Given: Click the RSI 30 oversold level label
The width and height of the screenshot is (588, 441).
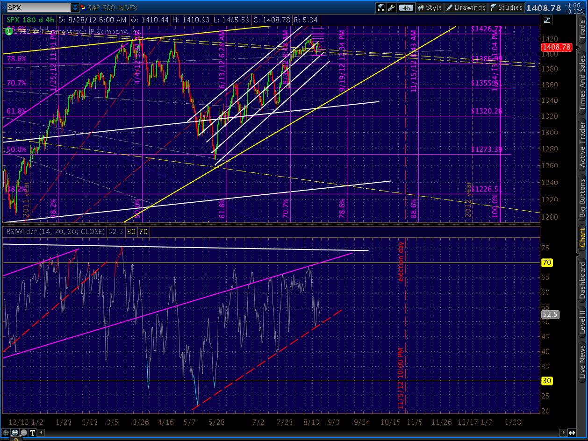Looking at the screenshot, I should pos(547,381).
